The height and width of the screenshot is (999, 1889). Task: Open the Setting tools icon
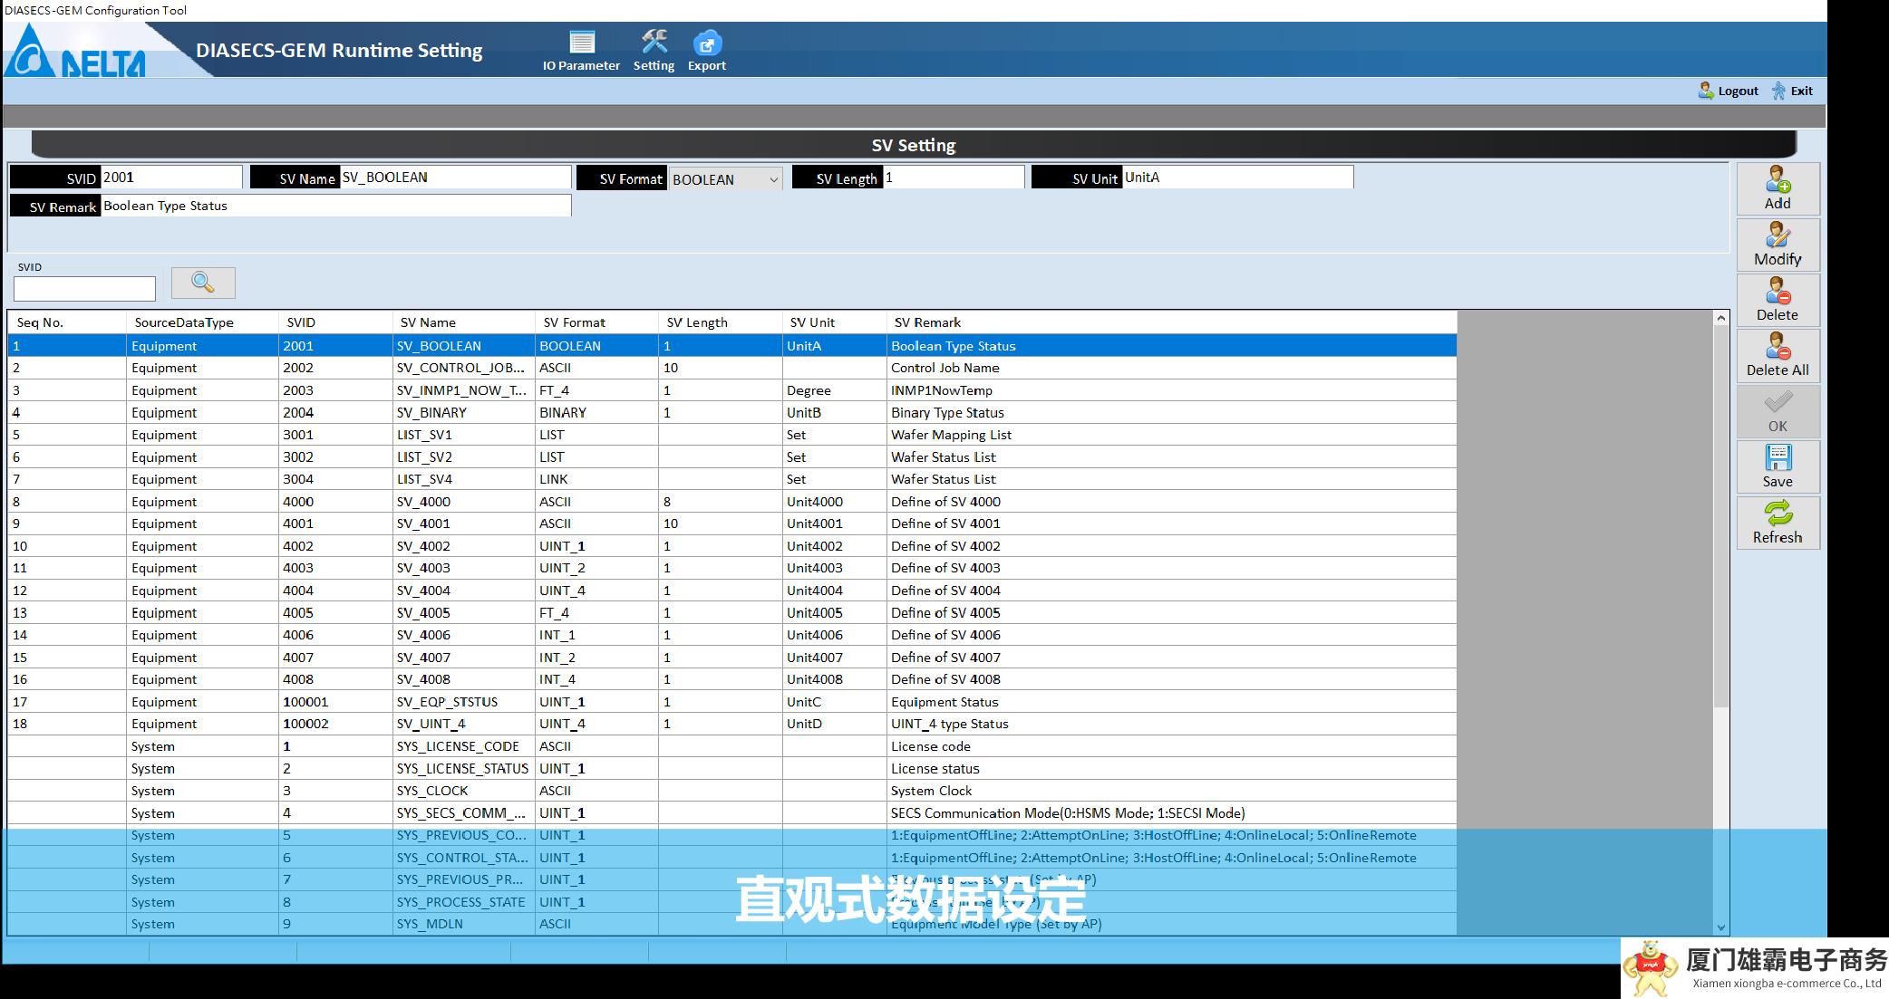654,43
